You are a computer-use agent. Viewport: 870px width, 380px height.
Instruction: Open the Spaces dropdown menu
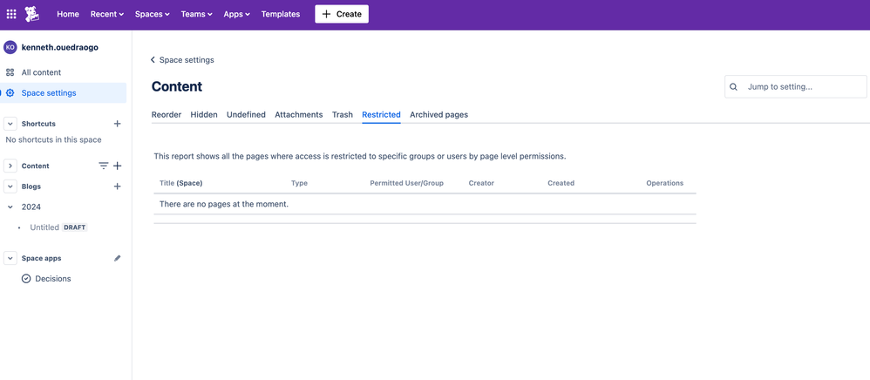[x=152, y=14]
